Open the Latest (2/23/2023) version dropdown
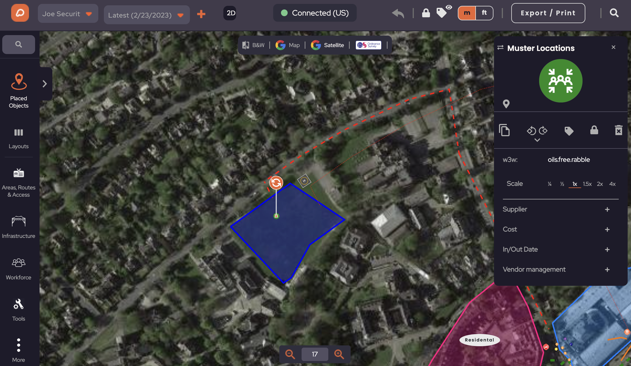 point(147,15)
